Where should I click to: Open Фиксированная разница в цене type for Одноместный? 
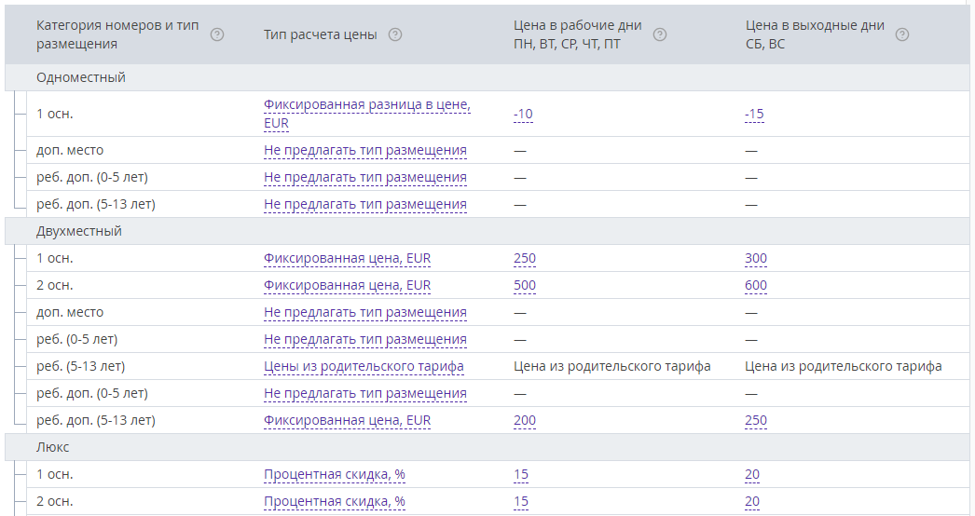pos(367,114)
